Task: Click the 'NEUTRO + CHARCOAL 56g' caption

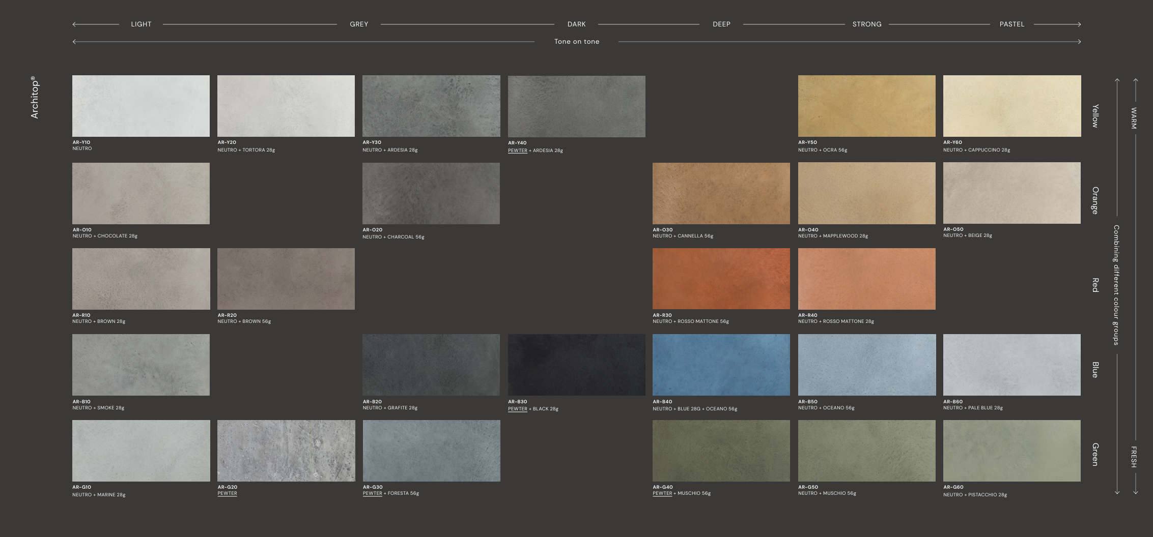Action: coord(393,237)
